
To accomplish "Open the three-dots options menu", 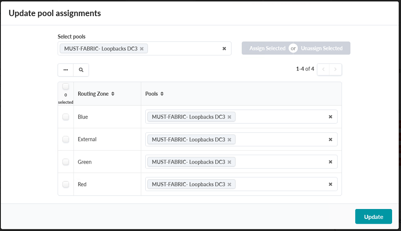I will (66, 70).
